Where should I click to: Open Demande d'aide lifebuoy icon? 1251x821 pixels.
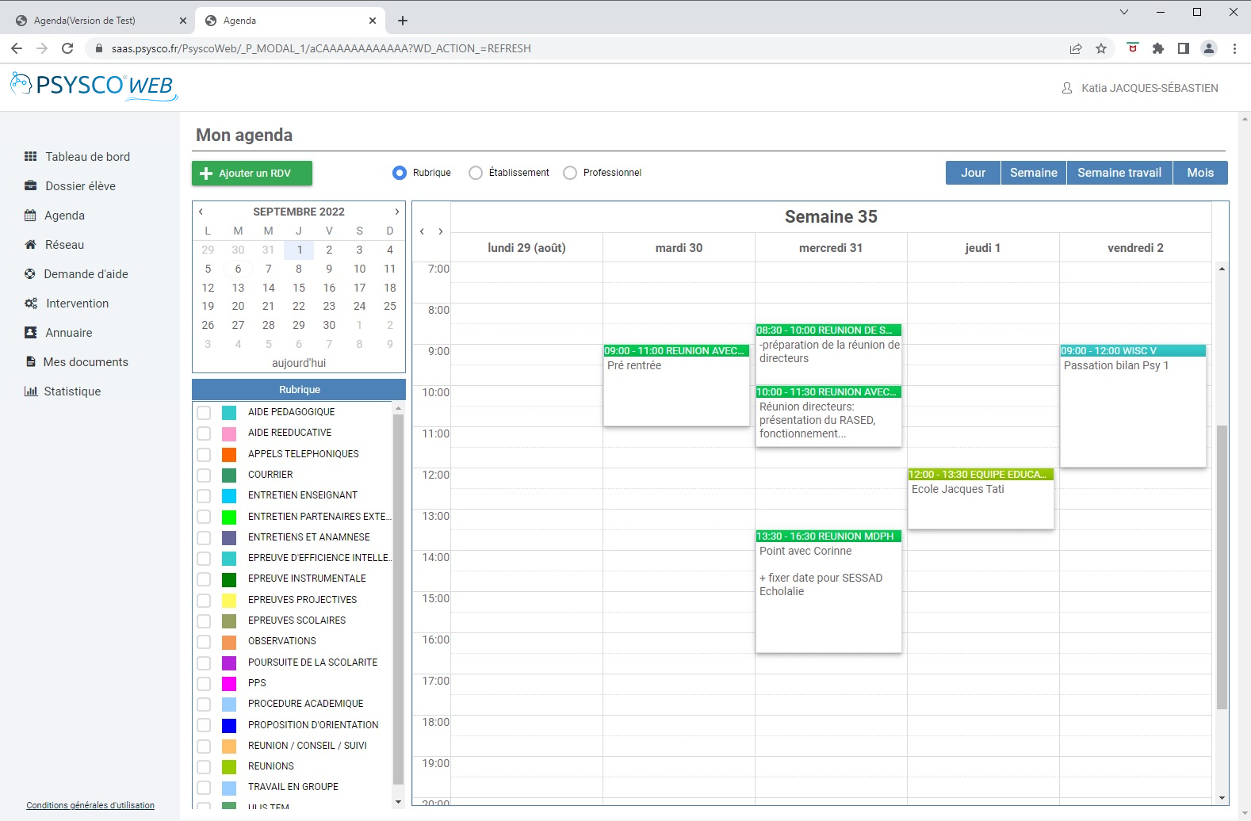click(x=30, y=274)
